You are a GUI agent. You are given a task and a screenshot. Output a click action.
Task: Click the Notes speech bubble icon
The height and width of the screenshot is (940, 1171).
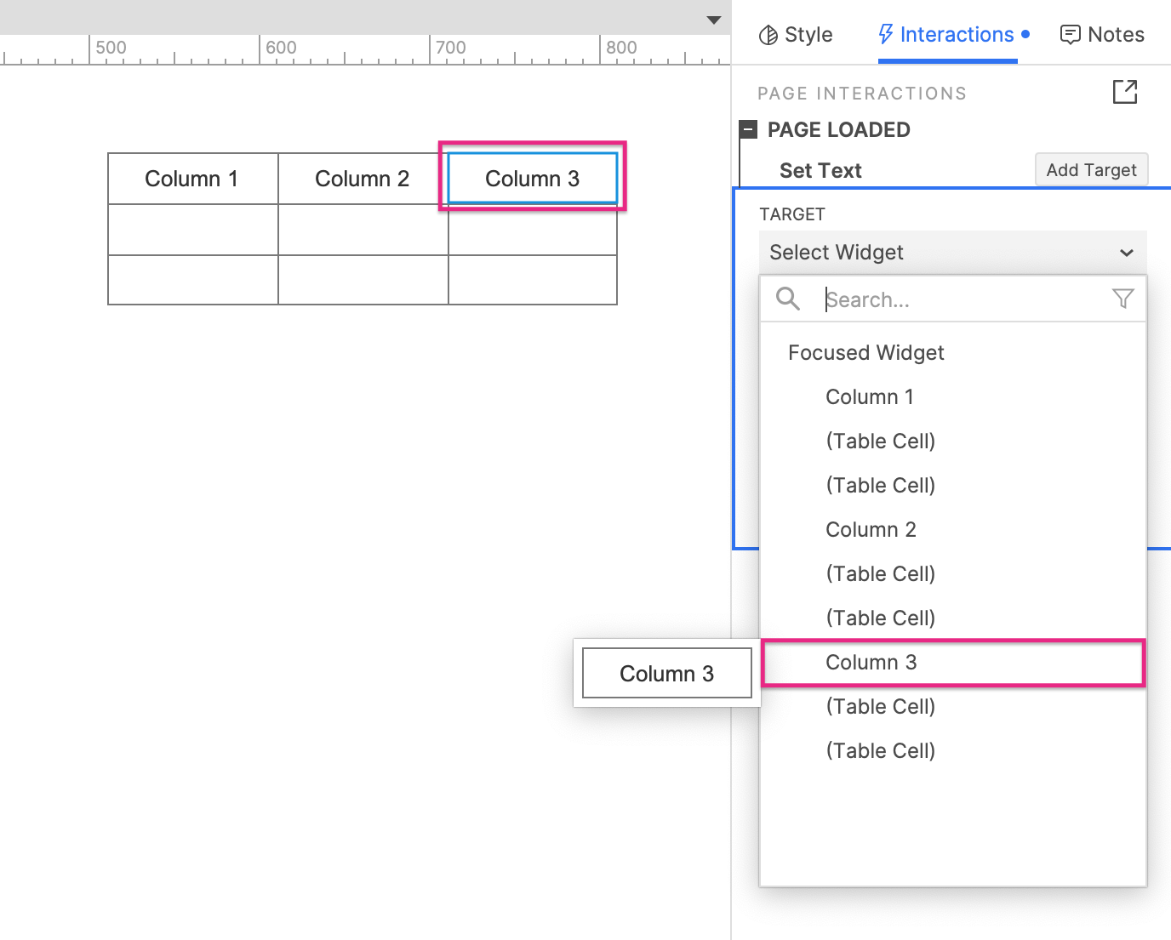1071,34
